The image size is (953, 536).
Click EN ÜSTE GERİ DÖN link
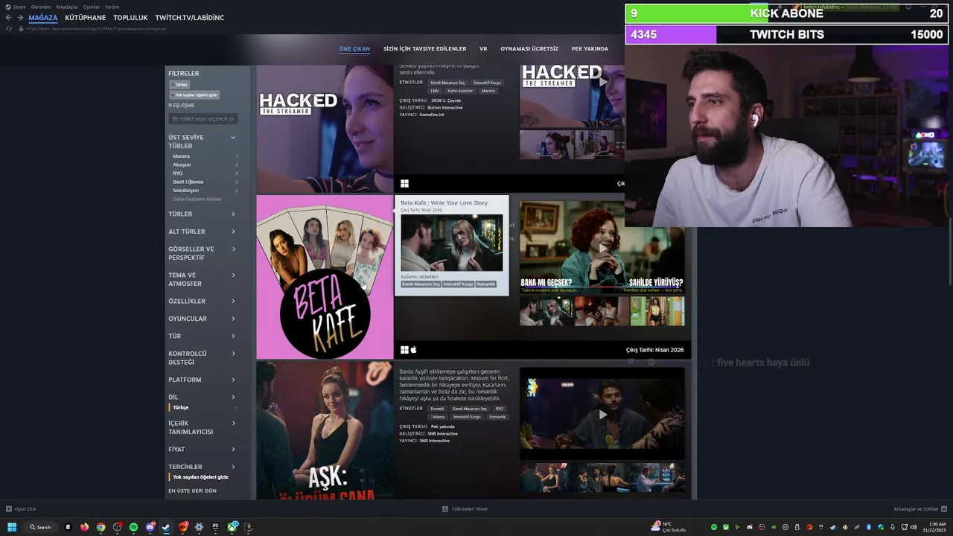pyautogui.click(x=192, y=491)
